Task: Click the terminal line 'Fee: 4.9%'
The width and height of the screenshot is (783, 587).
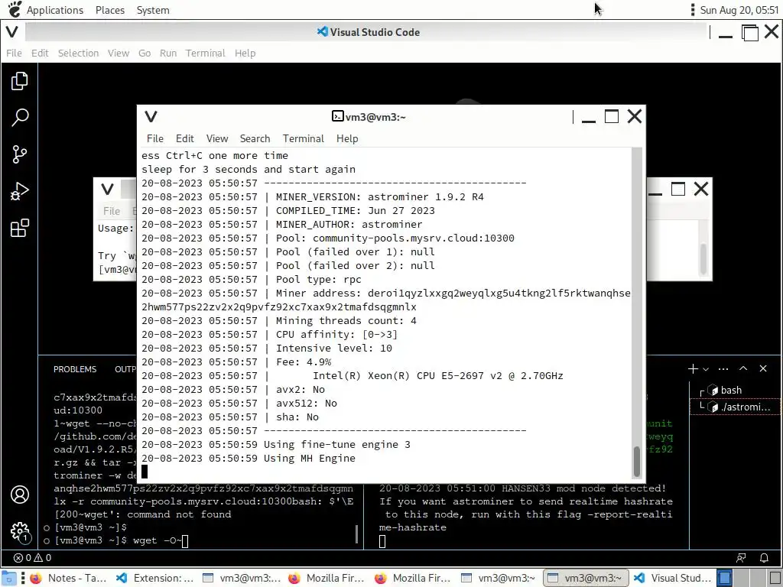Action: pyautogui.click(x=303, y=362)
